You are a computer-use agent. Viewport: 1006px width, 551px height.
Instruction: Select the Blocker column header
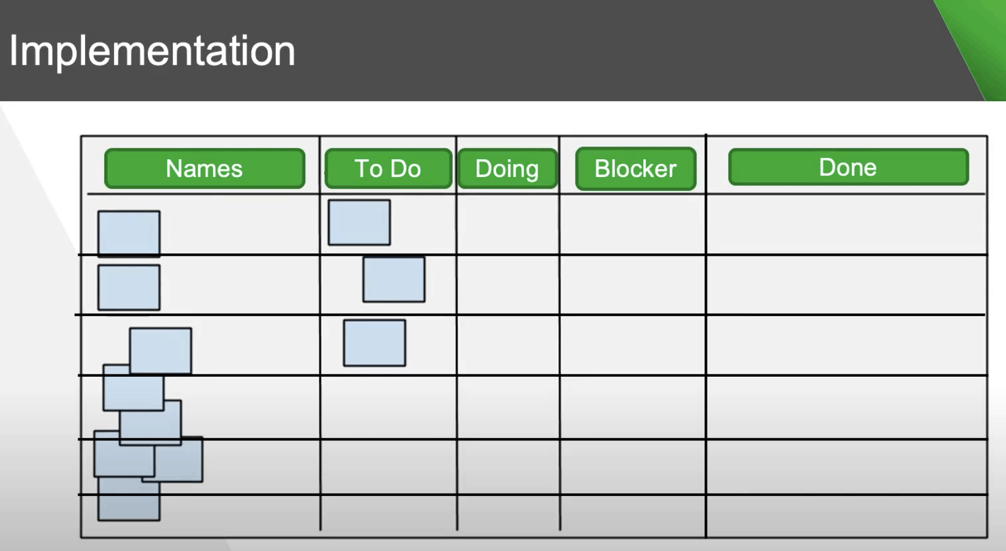pyautogui.click(x=636, y=168)
